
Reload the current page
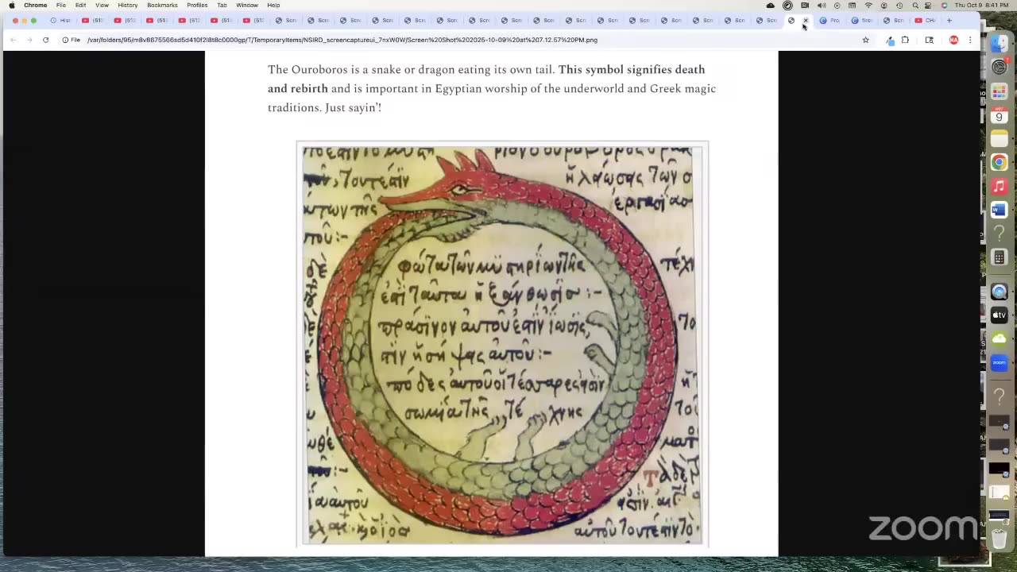click(x=45, y=40)
